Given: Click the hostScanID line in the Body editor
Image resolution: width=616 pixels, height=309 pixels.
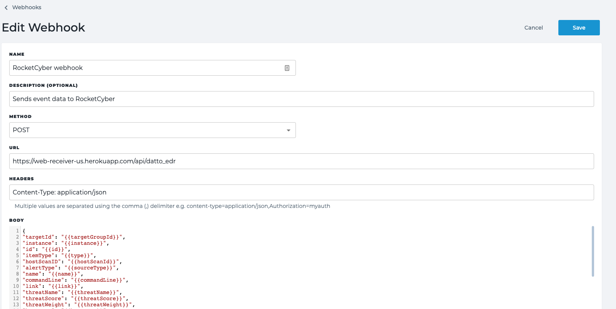Looking at the screenshot, I should (72, 262).
